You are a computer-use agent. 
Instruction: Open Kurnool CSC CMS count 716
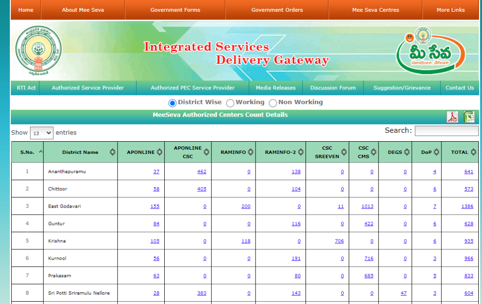click(x=369, y=258)
